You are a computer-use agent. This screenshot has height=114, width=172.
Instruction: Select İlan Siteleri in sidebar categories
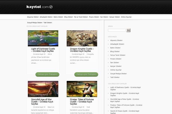pyautogui.click(x=115, y=63)
